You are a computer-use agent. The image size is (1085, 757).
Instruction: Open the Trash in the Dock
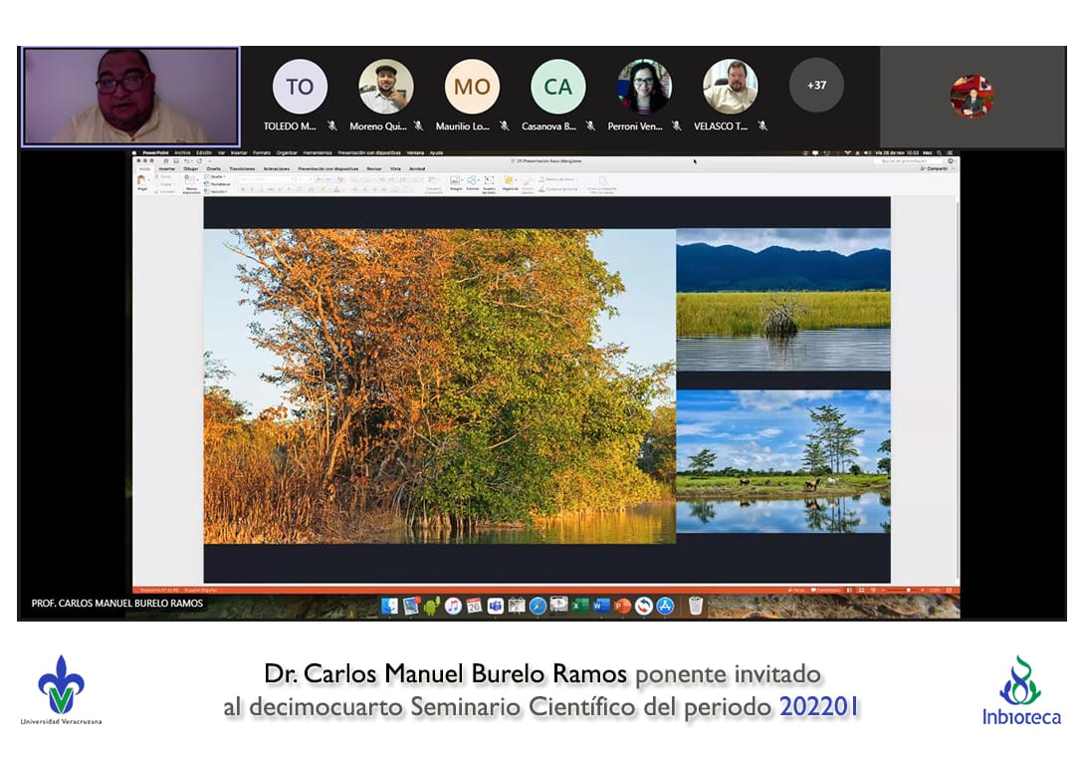(x=696, y=606)
